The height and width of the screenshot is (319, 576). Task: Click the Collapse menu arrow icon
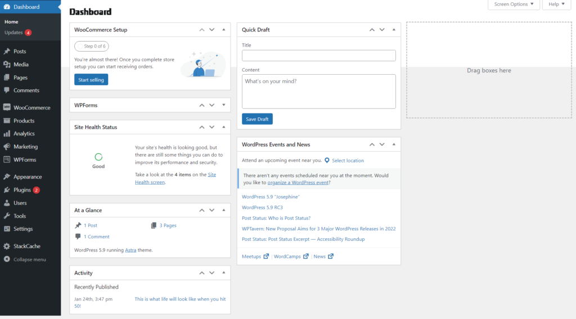[7, 259]
